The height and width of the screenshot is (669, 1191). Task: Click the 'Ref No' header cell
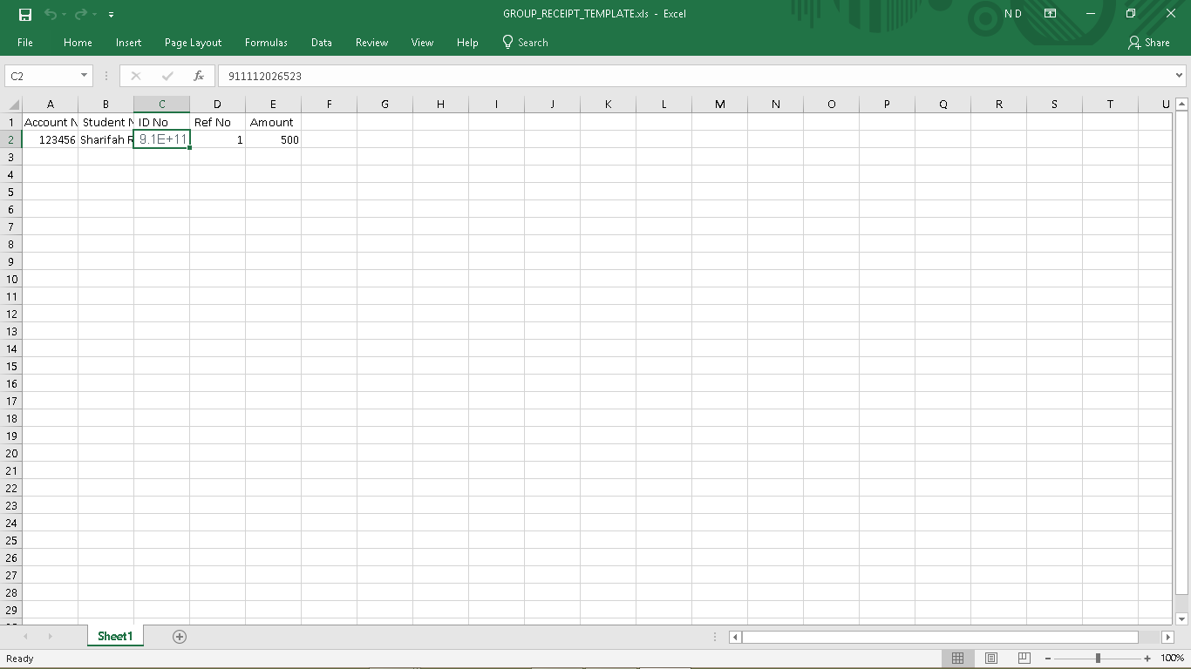[x=217, y=122]
